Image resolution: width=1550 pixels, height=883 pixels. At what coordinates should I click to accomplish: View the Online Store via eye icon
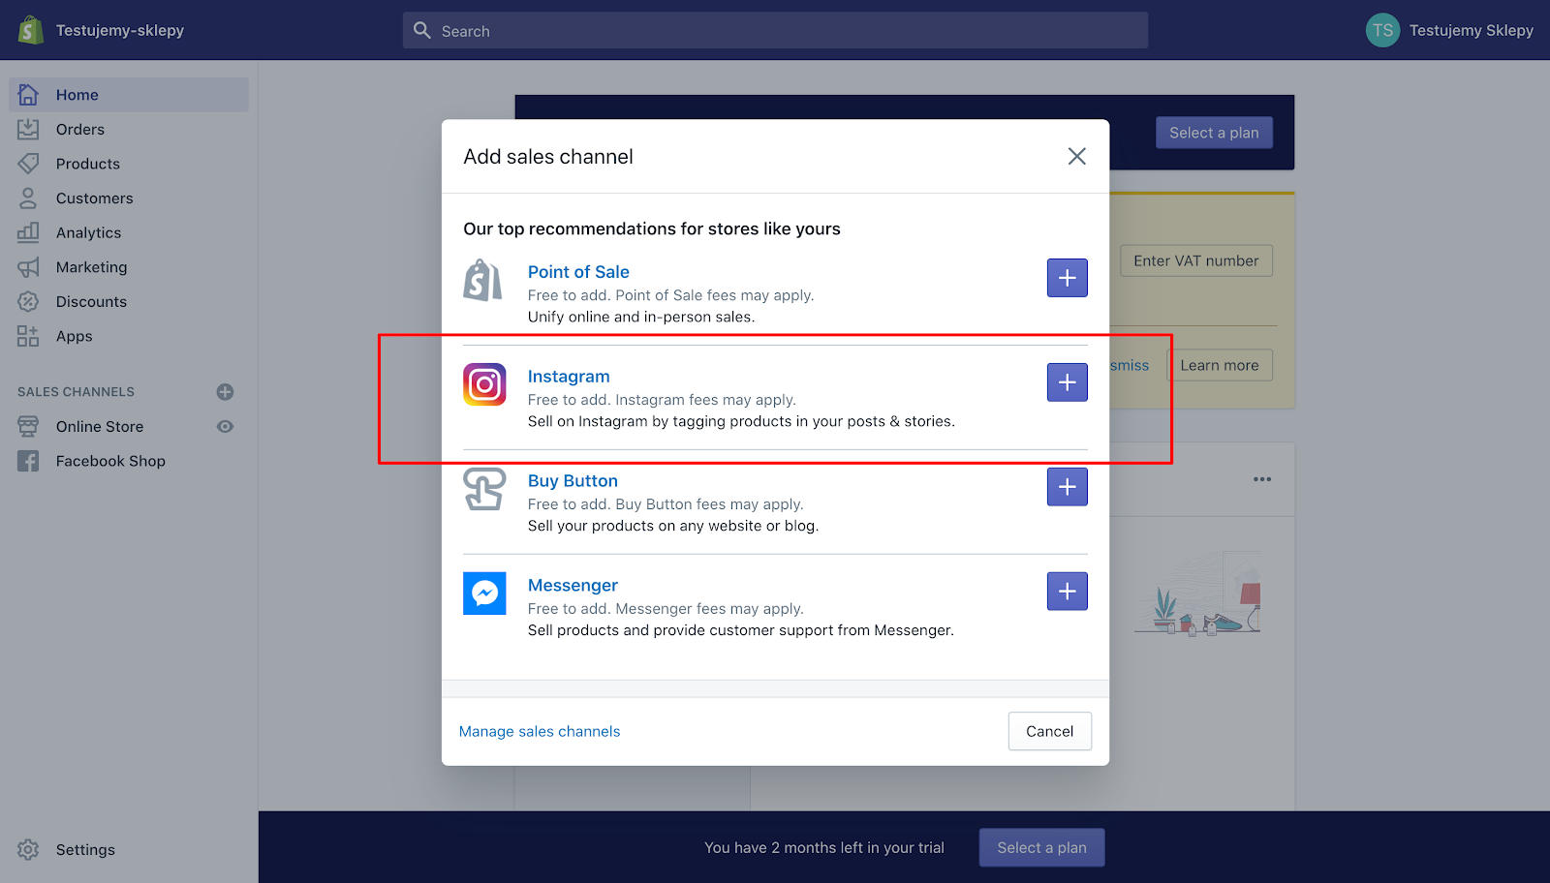click(x=225, y=426)
